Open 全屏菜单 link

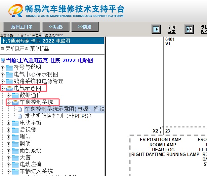(171, 29)
